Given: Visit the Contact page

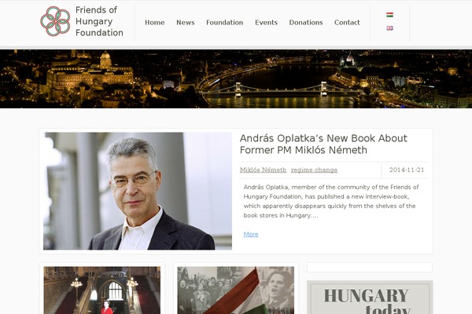Looking at the screenshot, I should 347,23.
